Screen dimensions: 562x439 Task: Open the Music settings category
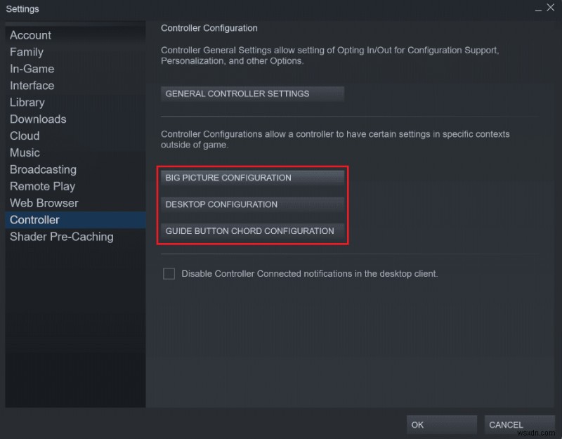point(75,152)
